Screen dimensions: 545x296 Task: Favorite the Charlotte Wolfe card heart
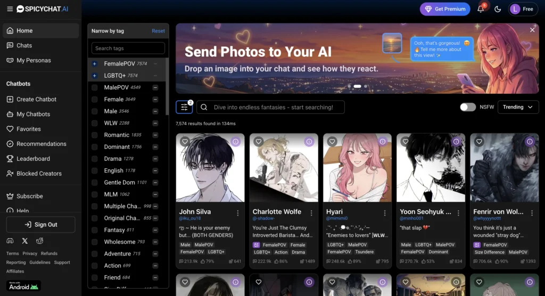(x=258, y=142)
